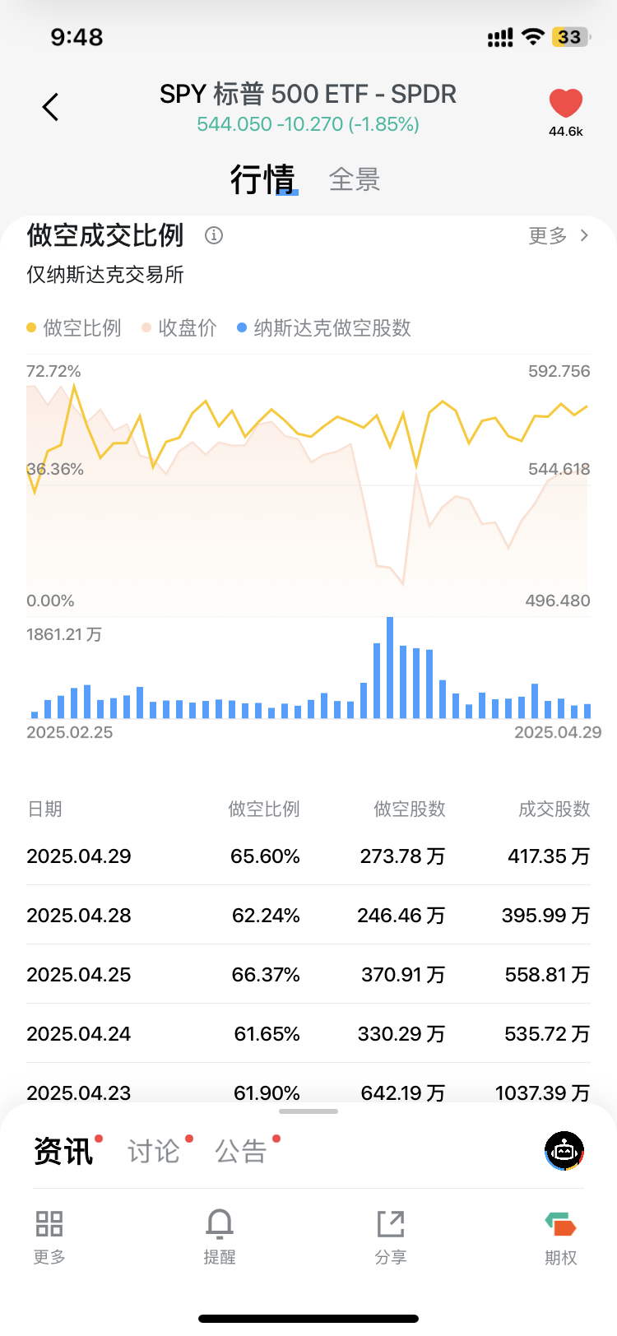This screenshot has width=617, height=1336.
Task: Open the 讨论 tab
Action: [154, 1151]
